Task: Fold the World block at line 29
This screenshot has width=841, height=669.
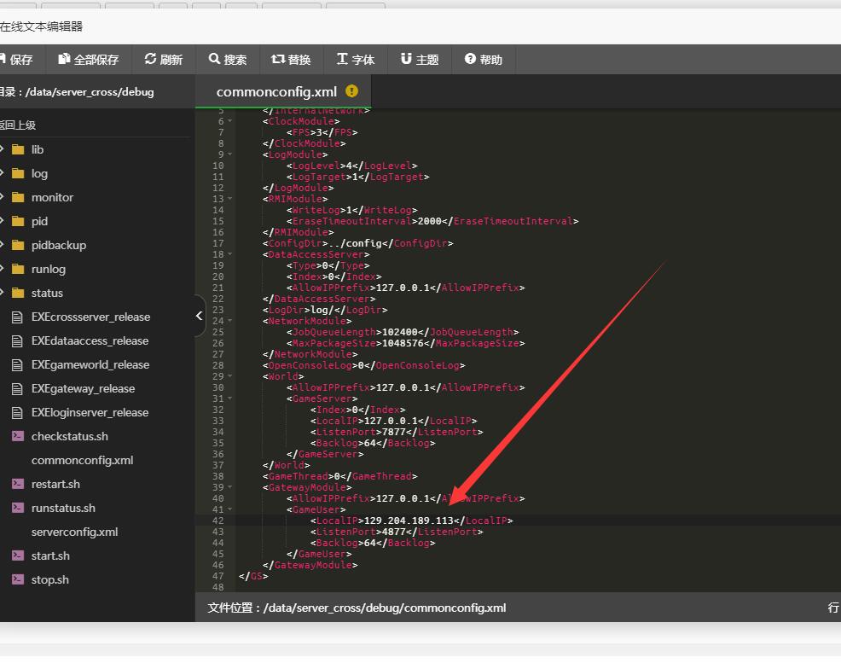Action: click(x=230, y=376)
